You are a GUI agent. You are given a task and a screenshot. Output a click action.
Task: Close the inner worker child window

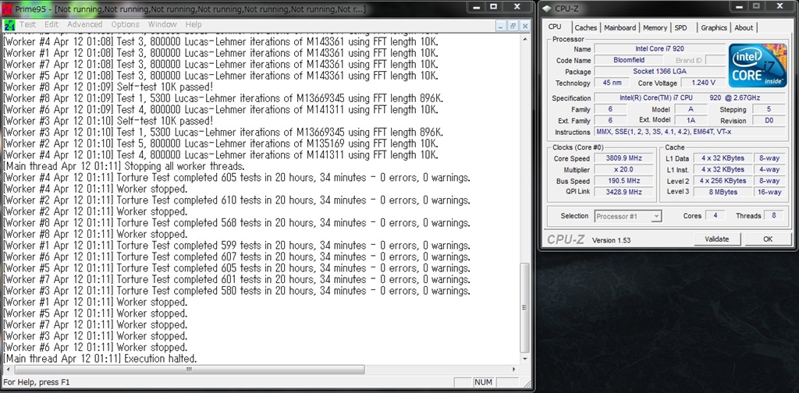(524, 24)
